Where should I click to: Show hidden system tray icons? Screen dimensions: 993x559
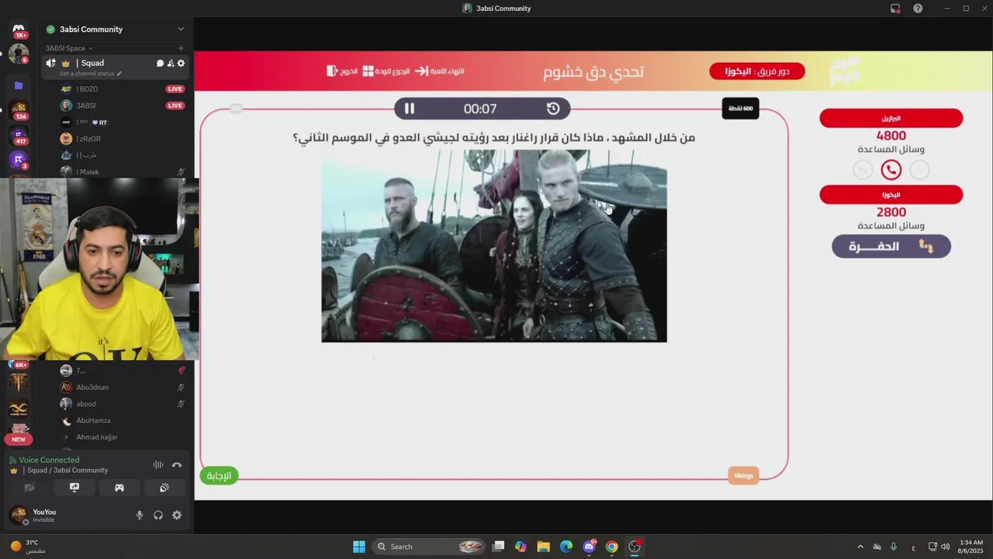click(860, 547)
